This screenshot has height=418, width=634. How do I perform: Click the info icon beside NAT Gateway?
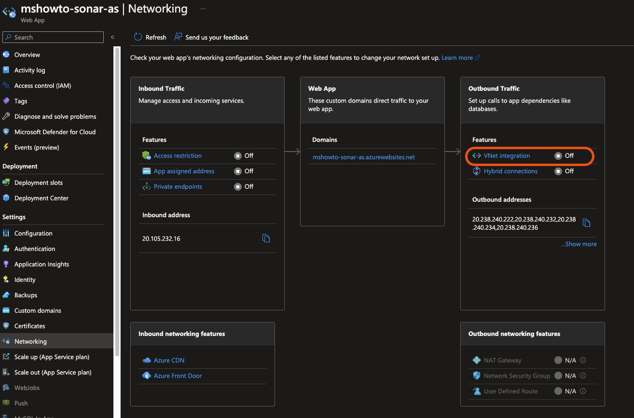pos(583,360)
